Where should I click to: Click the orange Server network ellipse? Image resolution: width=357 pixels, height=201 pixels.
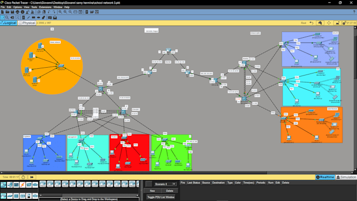[x=52, y=66]
